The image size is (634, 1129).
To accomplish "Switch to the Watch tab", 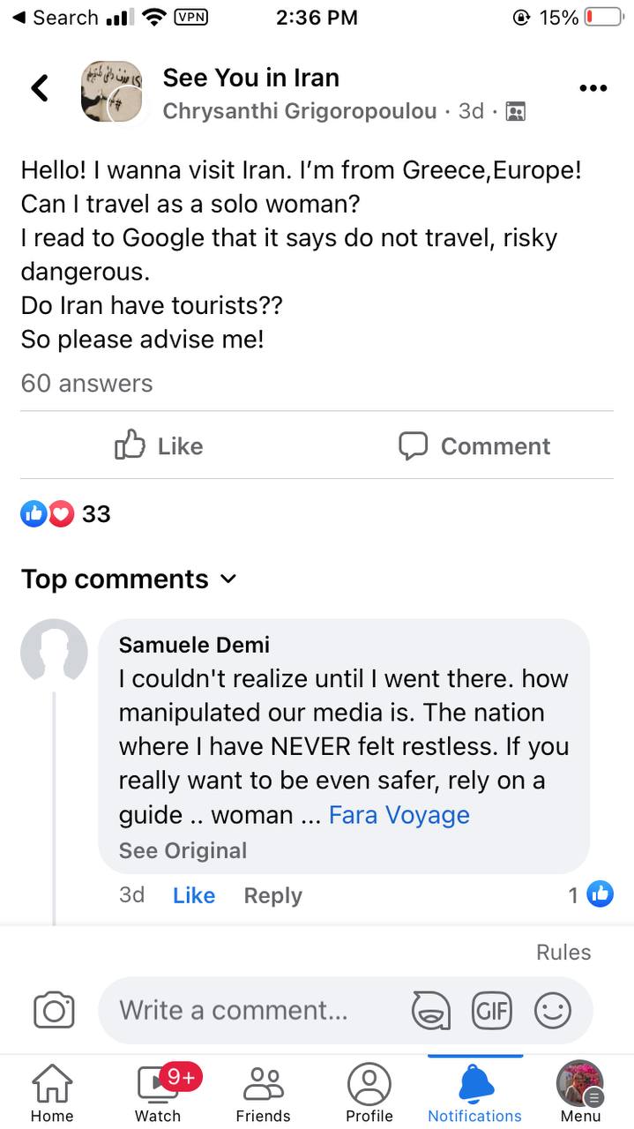I will [159, 1094].
